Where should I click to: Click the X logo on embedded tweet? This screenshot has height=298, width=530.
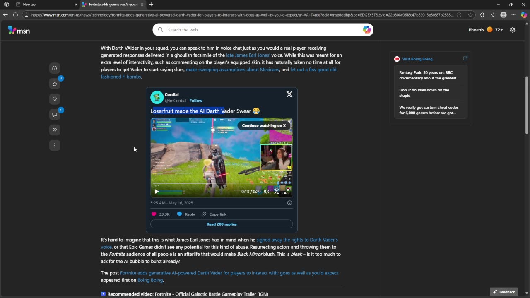[289, 94]
